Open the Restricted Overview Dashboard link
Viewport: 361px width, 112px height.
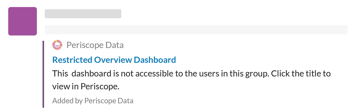tap(114, 60)
